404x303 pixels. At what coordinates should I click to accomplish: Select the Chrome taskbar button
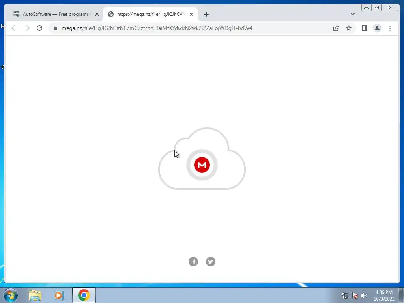click(84, 295)
